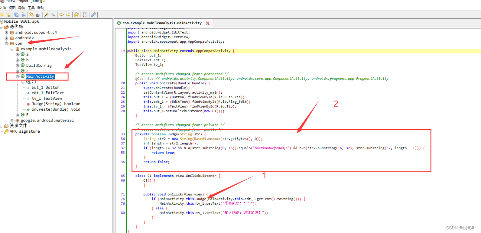This screenshot has width=481, height=233.
Task: Expand the android.support.v4 package node
Action: (x=6, y=33)
